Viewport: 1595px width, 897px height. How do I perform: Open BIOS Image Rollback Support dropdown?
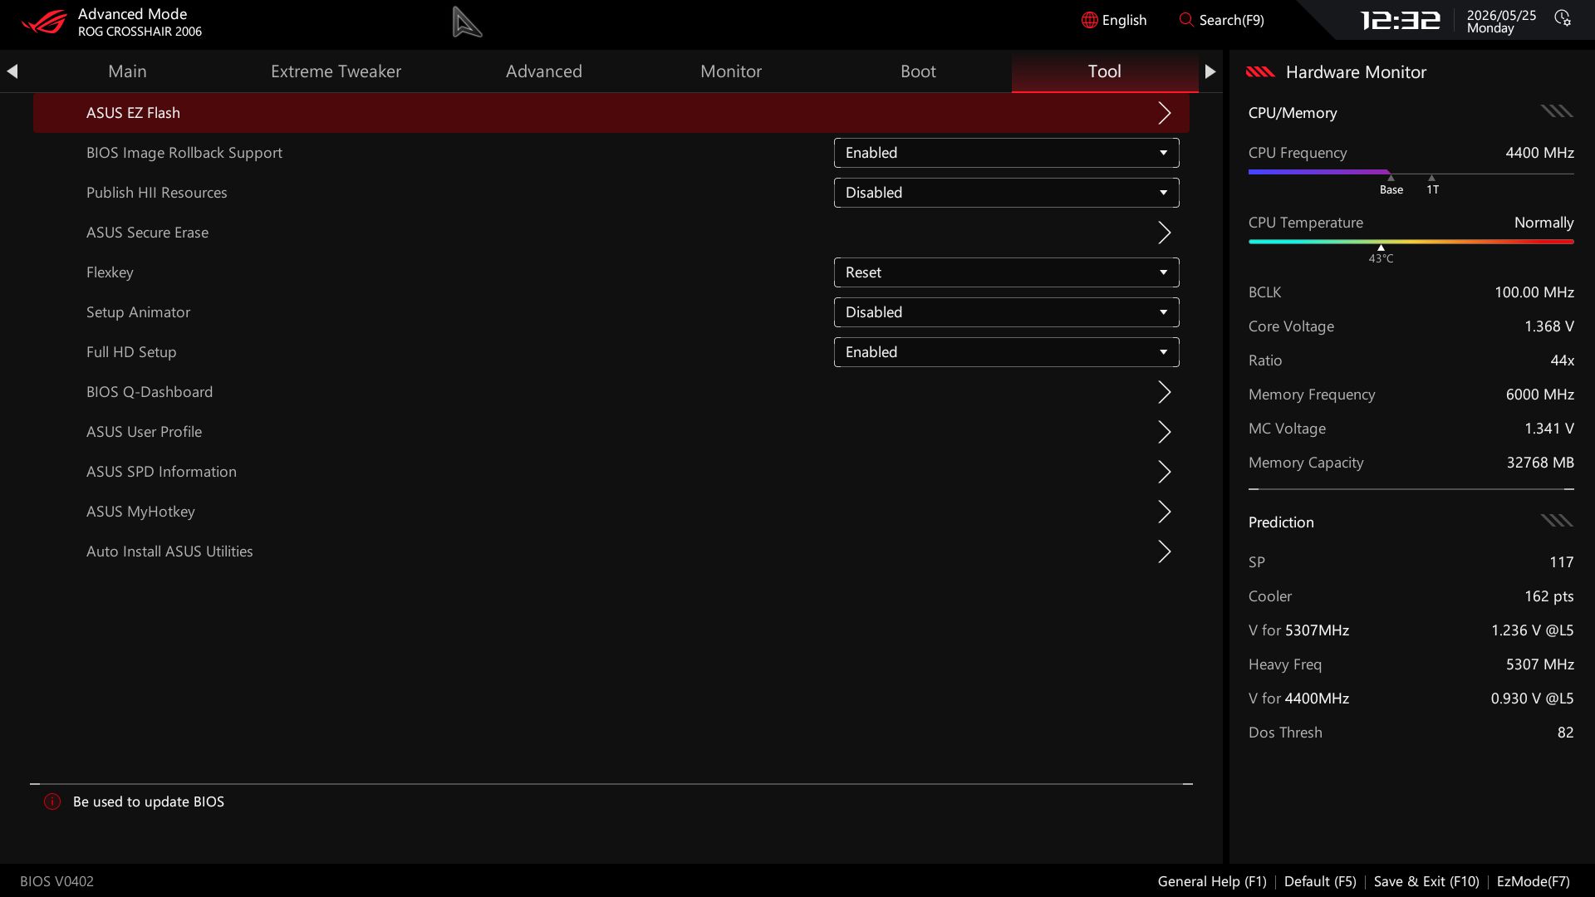pos(1006,153)
